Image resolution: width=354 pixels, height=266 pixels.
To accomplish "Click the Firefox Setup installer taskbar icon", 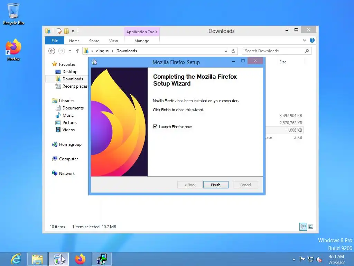I will tap(59, 259).
